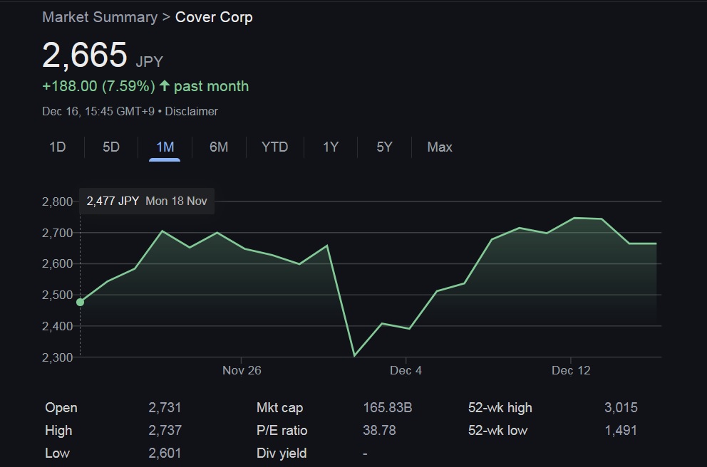Click the 52-wk low label
Viewport: 707px width, 467px height.
(497, 430)
